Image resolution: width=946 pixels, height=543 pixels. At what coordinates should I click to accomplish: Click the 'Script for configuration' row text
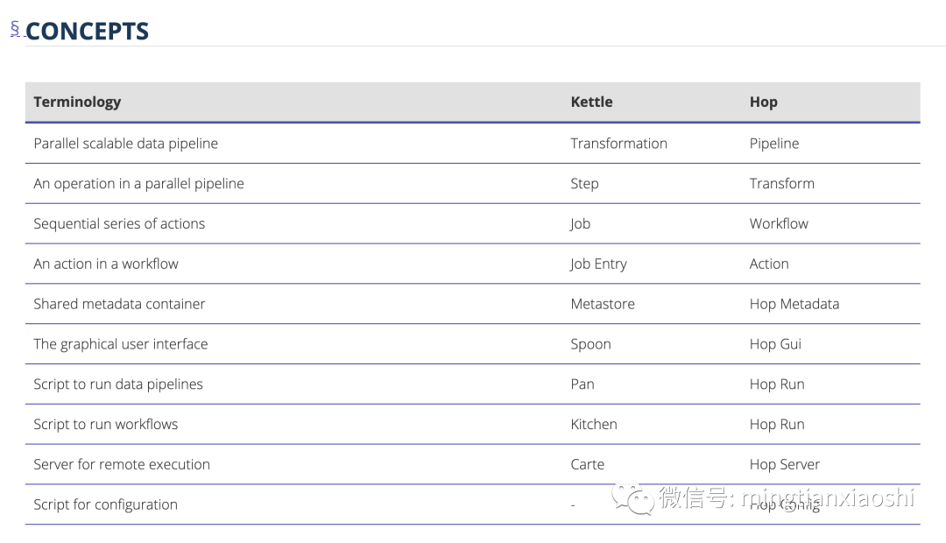(105, 504)
